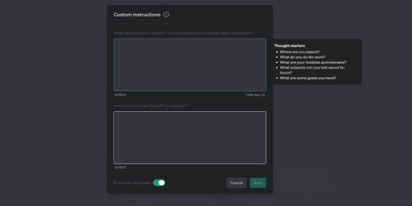Image resolution: width=412 pixels, height=206 pixels.
Task: Click the info icon beside Custom instructions
Action: tap(166, 15)
